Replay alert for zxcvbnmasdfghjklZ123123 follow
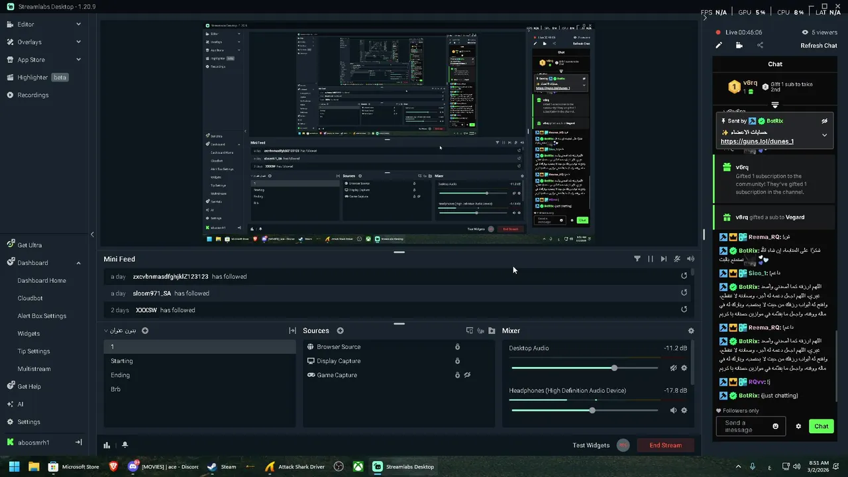 click(684, 276)
